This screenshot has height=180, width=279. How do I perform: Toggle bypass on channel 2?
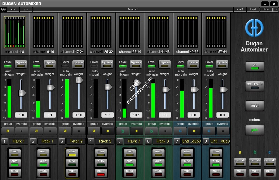[50, 64]
